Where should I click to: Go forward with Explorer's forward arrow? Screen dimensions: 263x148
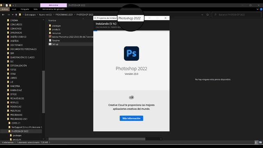(x=8, y=15)
